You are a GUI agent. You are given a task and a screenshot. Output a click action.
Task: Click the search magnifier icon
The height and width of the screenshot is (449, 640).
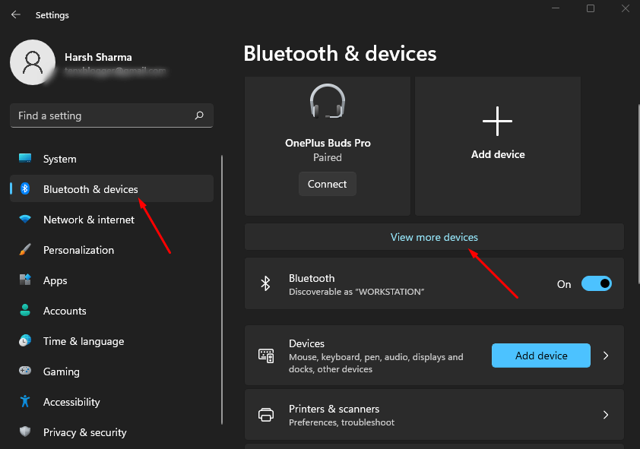(x=199, y=115)
